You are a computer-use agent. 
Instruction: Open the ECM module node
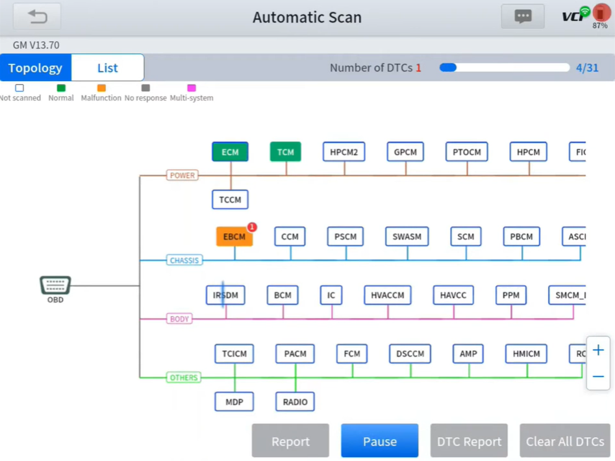coord(230,152)
